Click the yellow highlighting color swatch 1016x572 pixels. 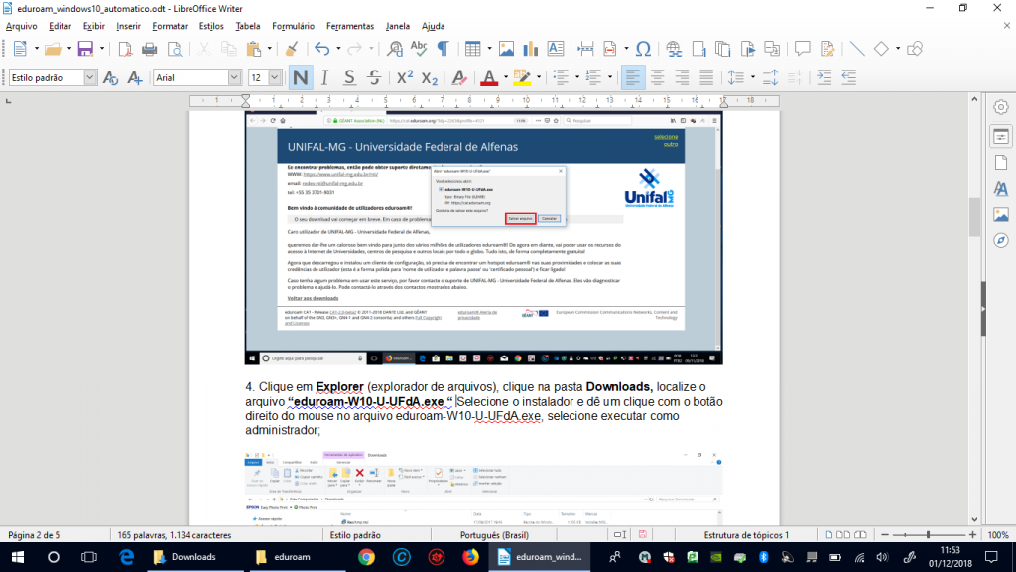522,77
